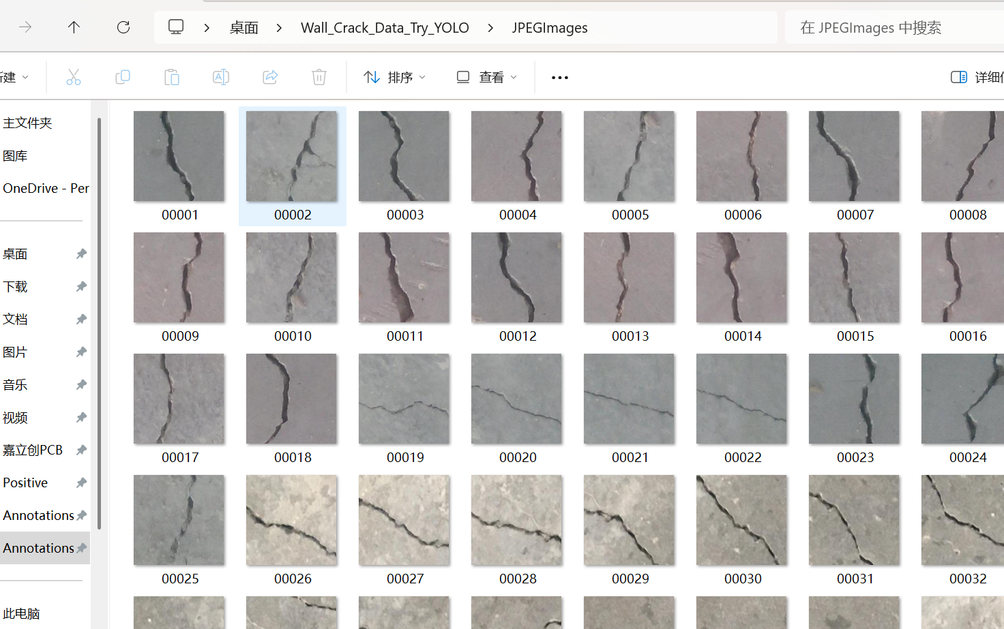Select image thumbnail 00011

pos(404,277)
